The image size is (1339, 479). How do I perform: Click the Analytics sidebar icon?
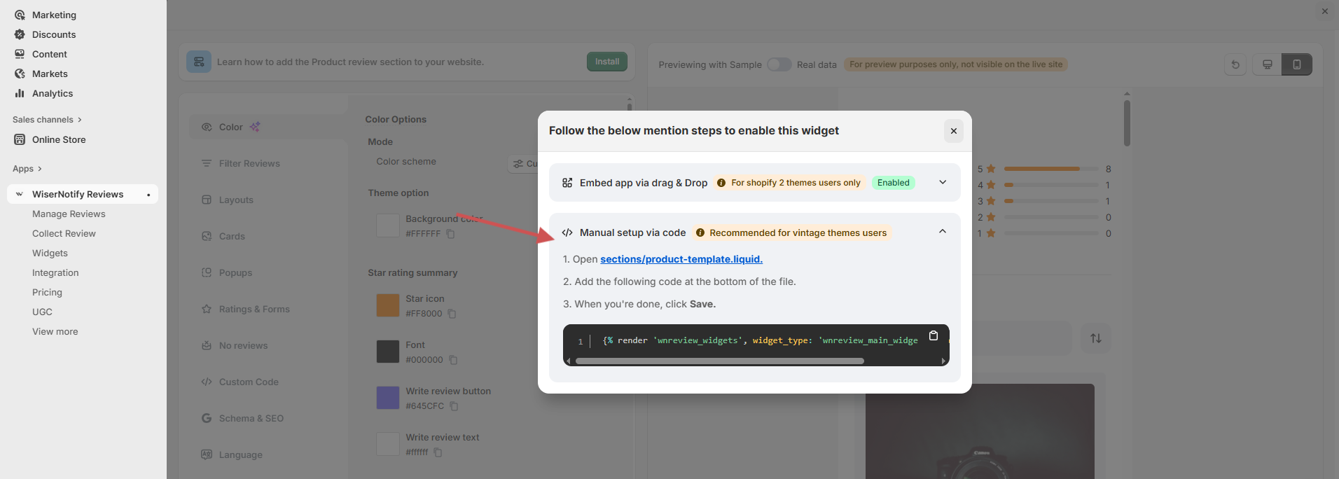tap(20, 93)
